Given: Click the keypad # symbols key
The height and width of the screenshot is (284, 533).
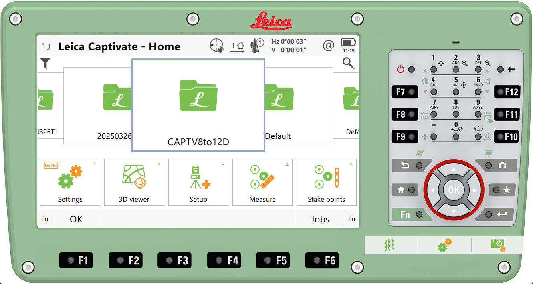Looking at the screenshot, I should (478, 137).
